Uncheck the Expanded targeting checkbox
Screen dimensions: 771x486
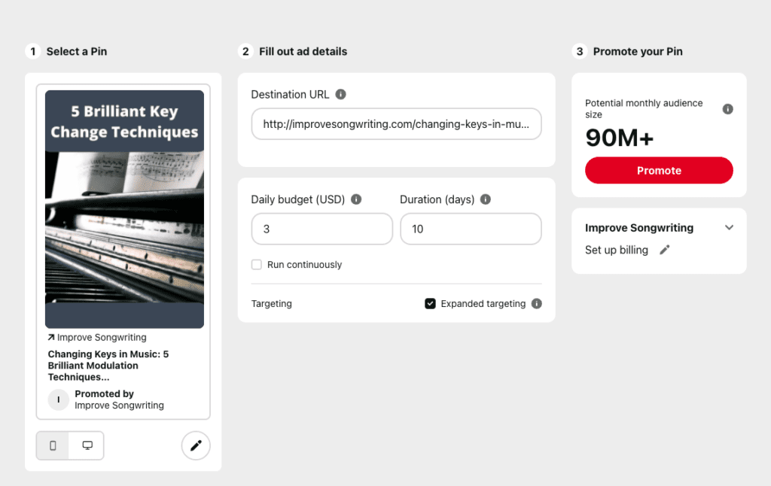(430, 304)
